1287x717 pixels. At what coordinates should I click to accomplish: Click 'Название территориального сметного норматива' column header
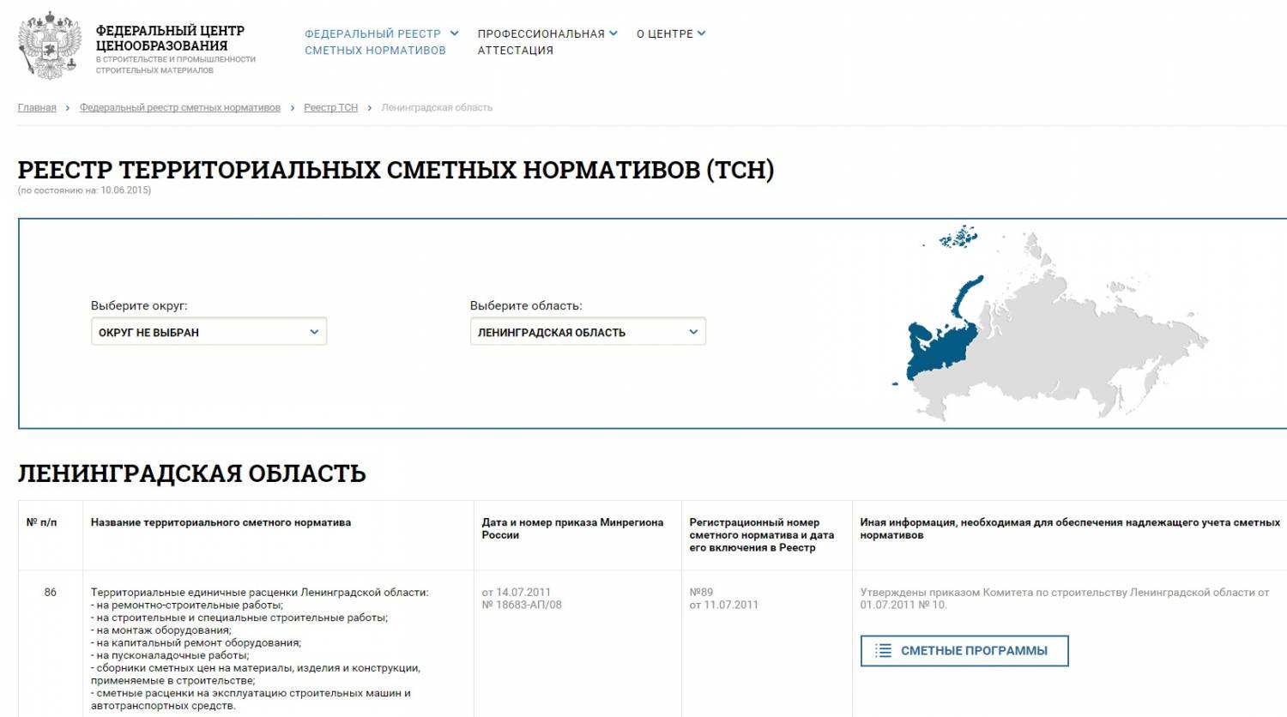pyautogui.click(x=221, y=522)
